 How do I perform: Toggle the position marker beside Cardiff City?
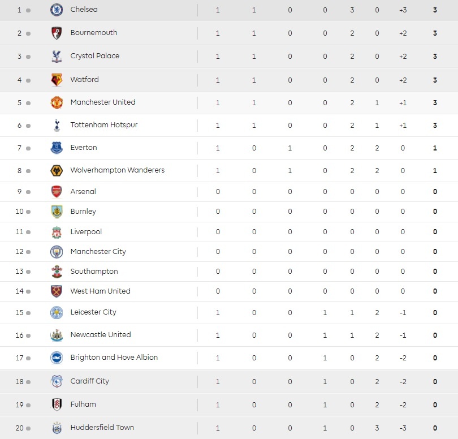click(x=27, y=381)
